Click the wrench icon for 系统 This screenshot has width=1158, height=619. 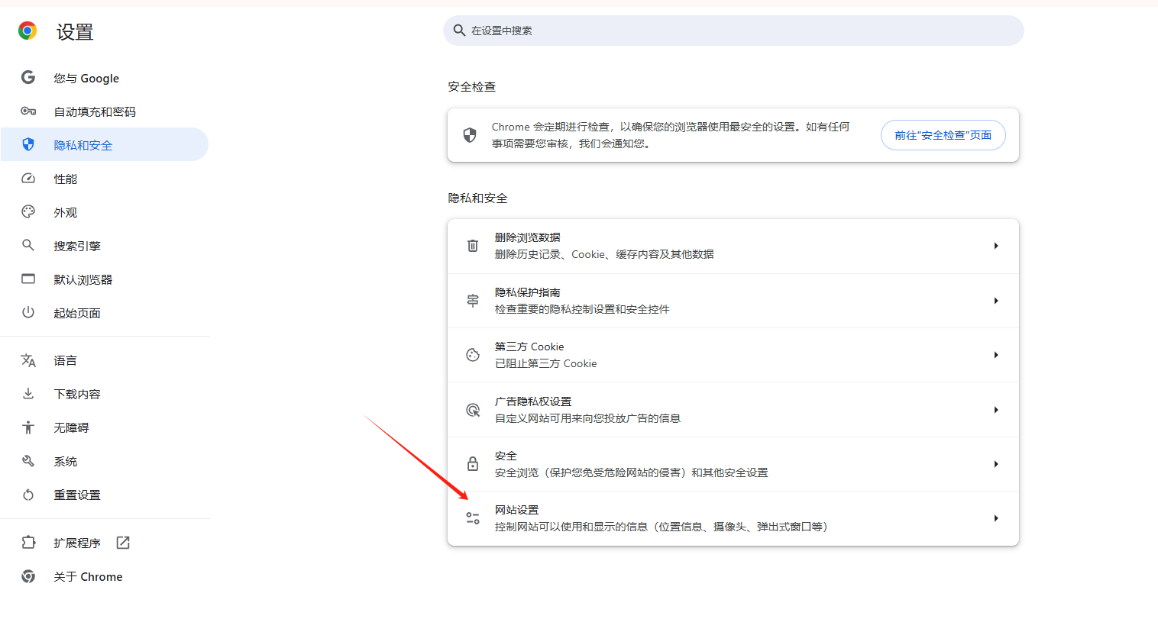pos(28,461)
